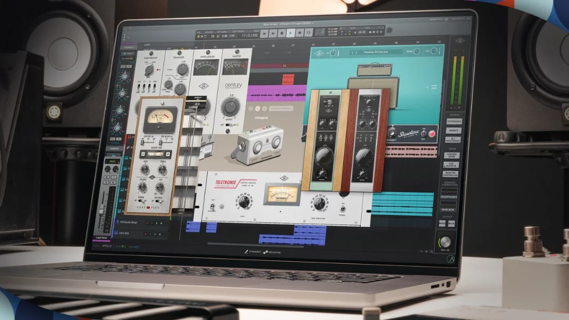Toggle the POWER switch on the Teletronix LA-2A
This screenshot has width=569, height=320.
coord(343,209)
